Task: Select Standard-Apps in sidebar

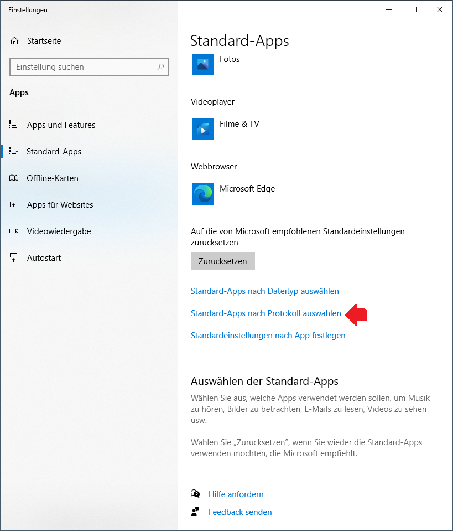Action: tap(54, 152)
